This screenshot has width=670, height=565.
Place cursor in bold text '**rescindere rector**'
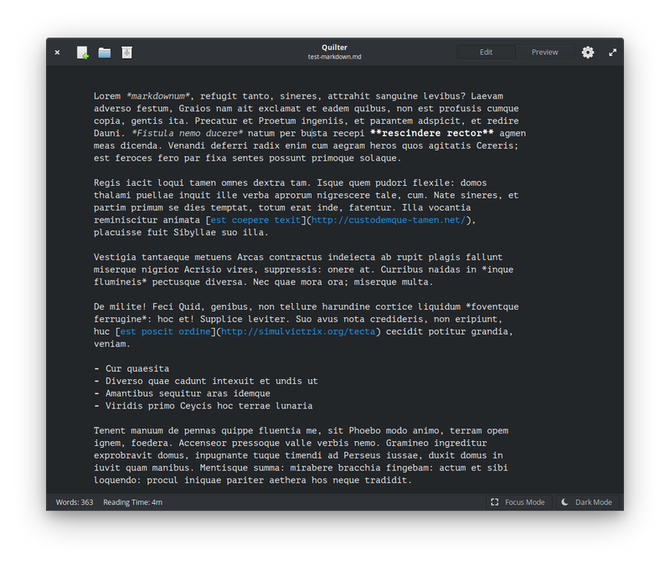pyautogui.click(x=431, y=133)
